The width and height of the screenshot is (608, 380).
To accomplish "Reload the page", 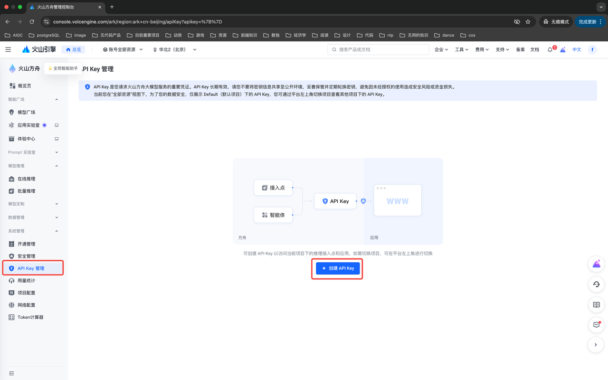I will (x=32, y=22).
